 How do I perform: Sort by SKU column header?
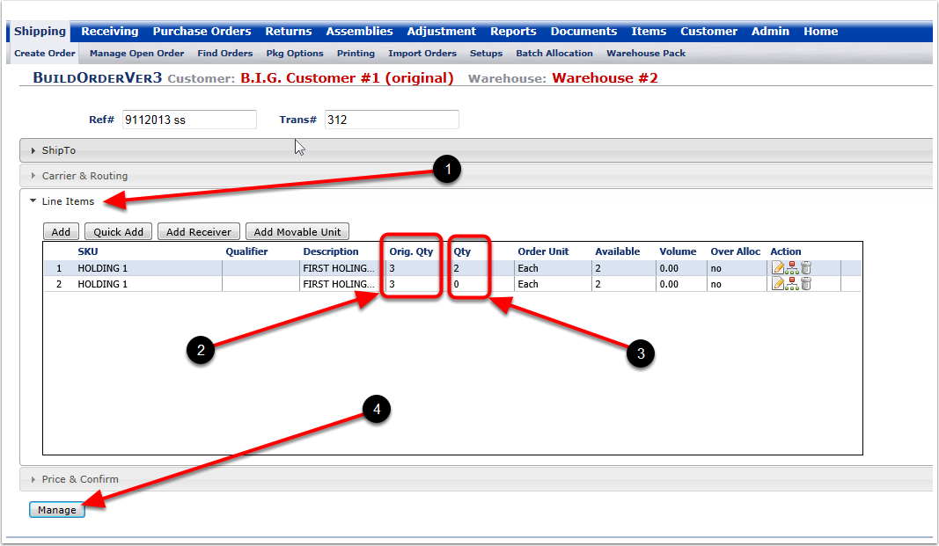click(x=87, y=251)
